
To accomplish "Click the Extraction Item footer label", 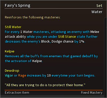I will click(17, 93).
